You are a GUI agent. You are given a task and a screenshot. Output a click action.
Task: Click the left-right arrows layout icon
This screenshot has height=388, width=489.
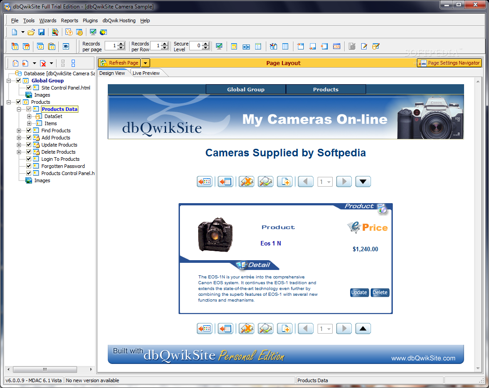[x=246, y=46]
